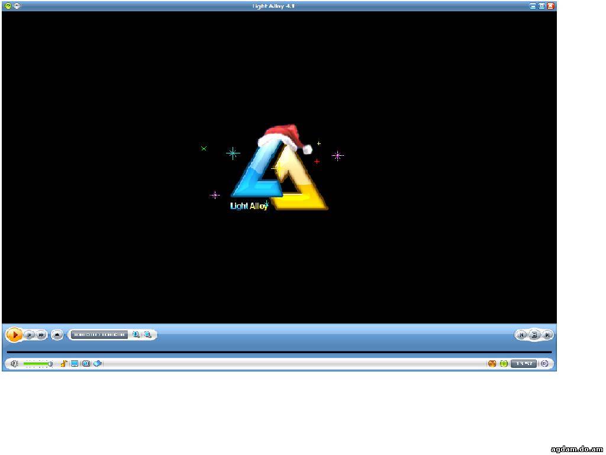The width and height of the screenshot is (606, 455).
Task: Click the frame step button next to Play
Action: pyautogui.click(x=30, y=335)
